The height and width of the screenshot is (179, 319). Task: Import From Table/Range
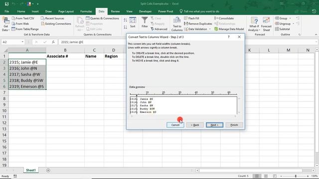coord(25,29)
